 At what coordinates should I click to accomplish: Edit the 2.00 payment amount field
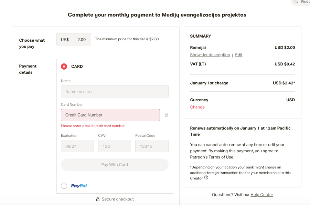click(82, 39)
